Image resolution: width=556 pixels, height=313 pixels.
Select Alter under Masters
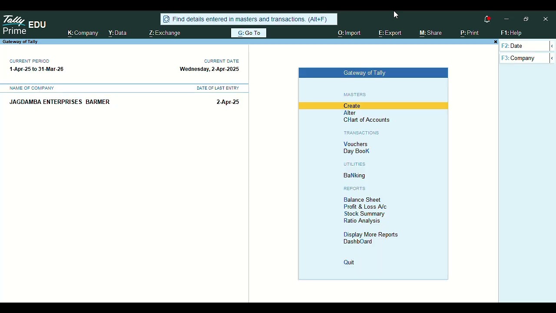pos(350,113)
